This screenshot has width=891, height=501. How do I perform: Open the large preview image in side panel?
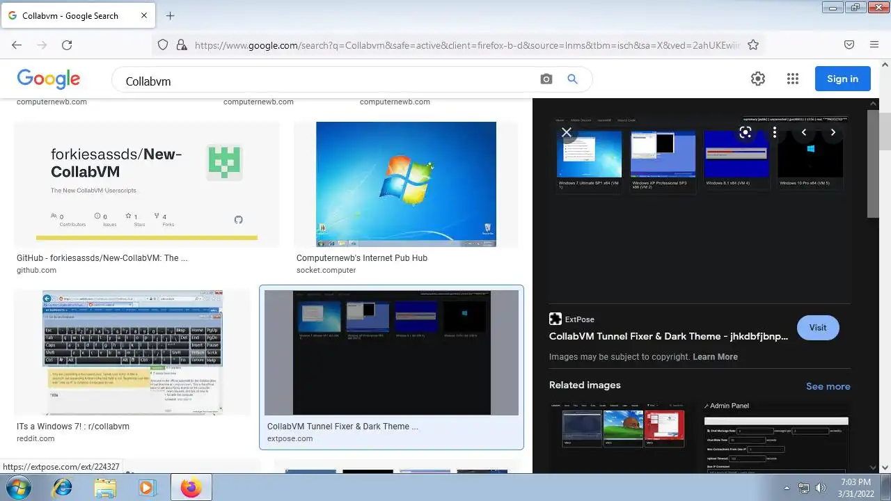[x=700, y=209]
